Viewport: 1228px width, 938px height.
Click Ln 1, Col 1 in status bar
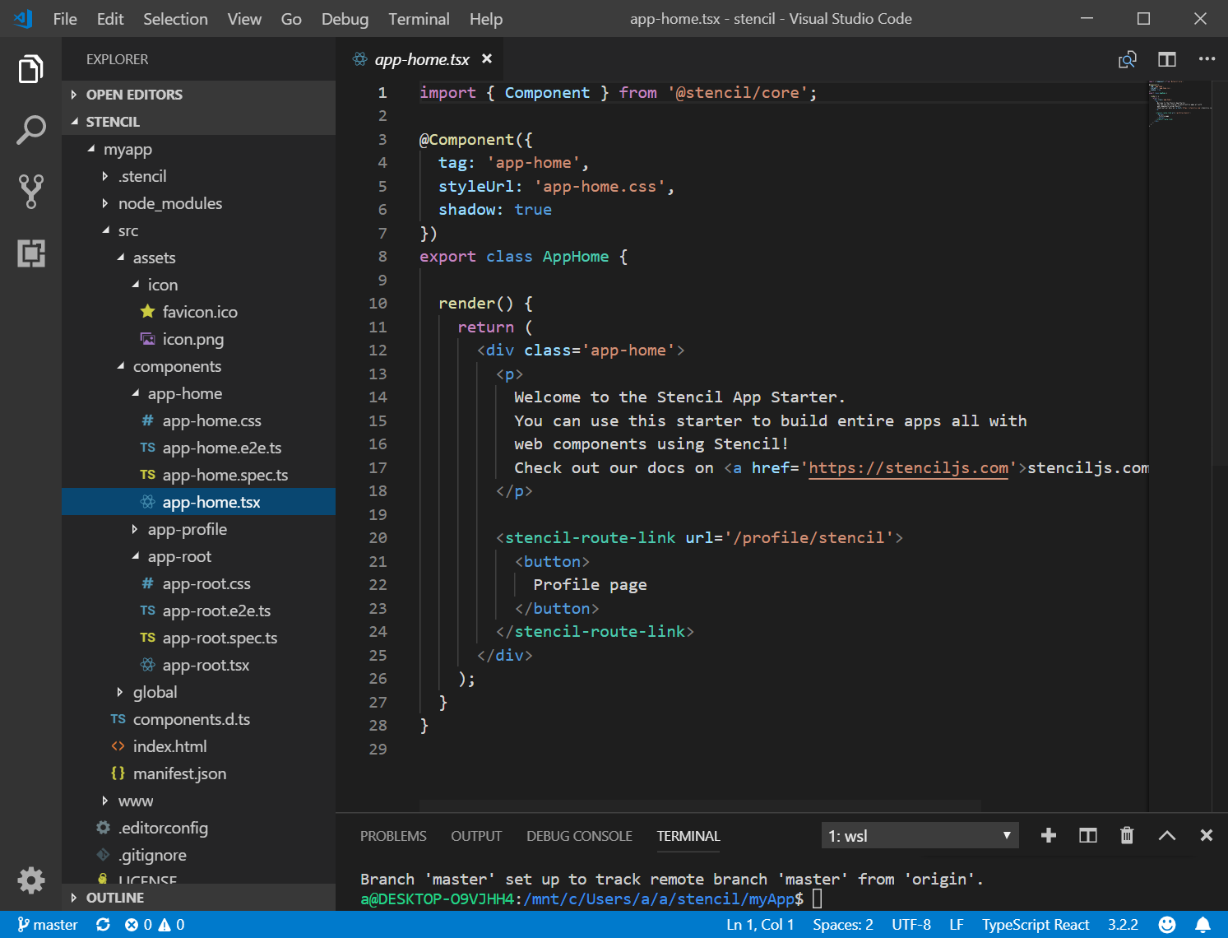pos(760,925)
